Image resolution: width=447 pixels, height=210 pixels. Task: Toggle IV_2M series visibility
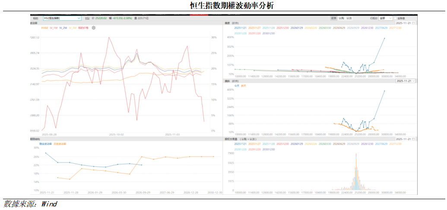tap(63, 28)
